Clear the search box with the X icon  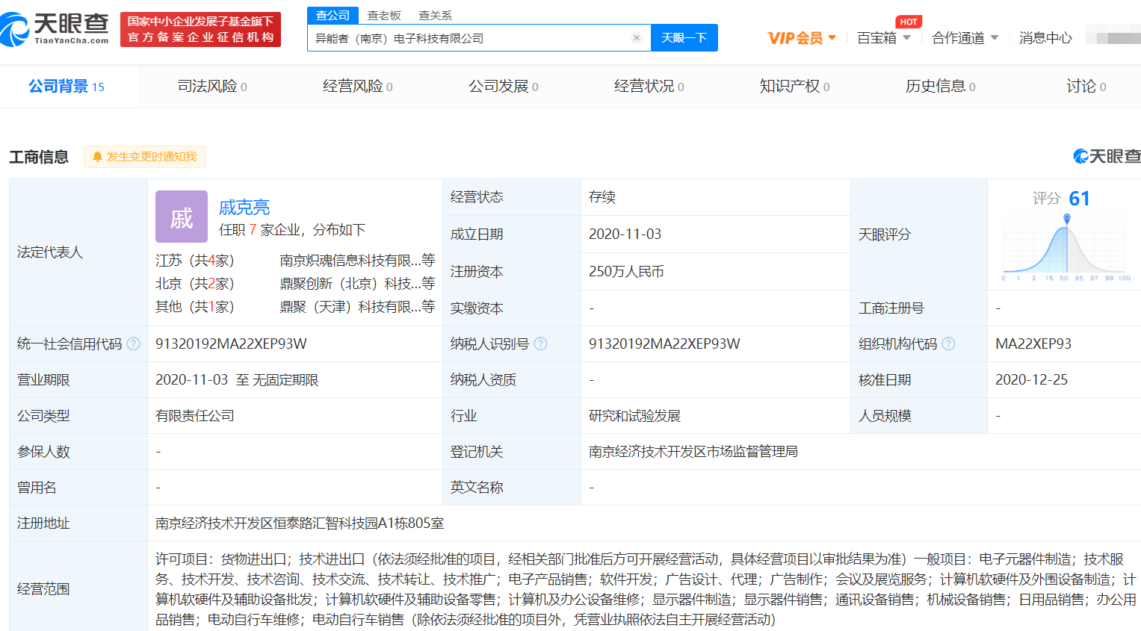tap(637, 38)
